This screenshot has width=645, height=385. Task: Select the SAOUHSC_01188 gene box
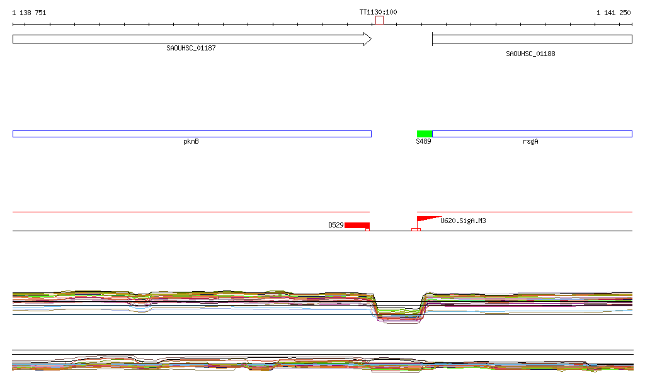(532, 39)
